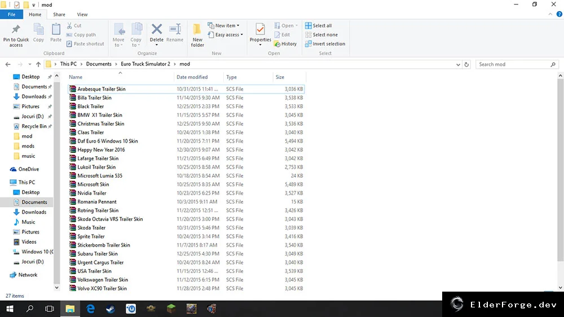Viewport: 564px width, 317px height.
Task: Expand the address bar history dropdown
Action: coord(458,64)
